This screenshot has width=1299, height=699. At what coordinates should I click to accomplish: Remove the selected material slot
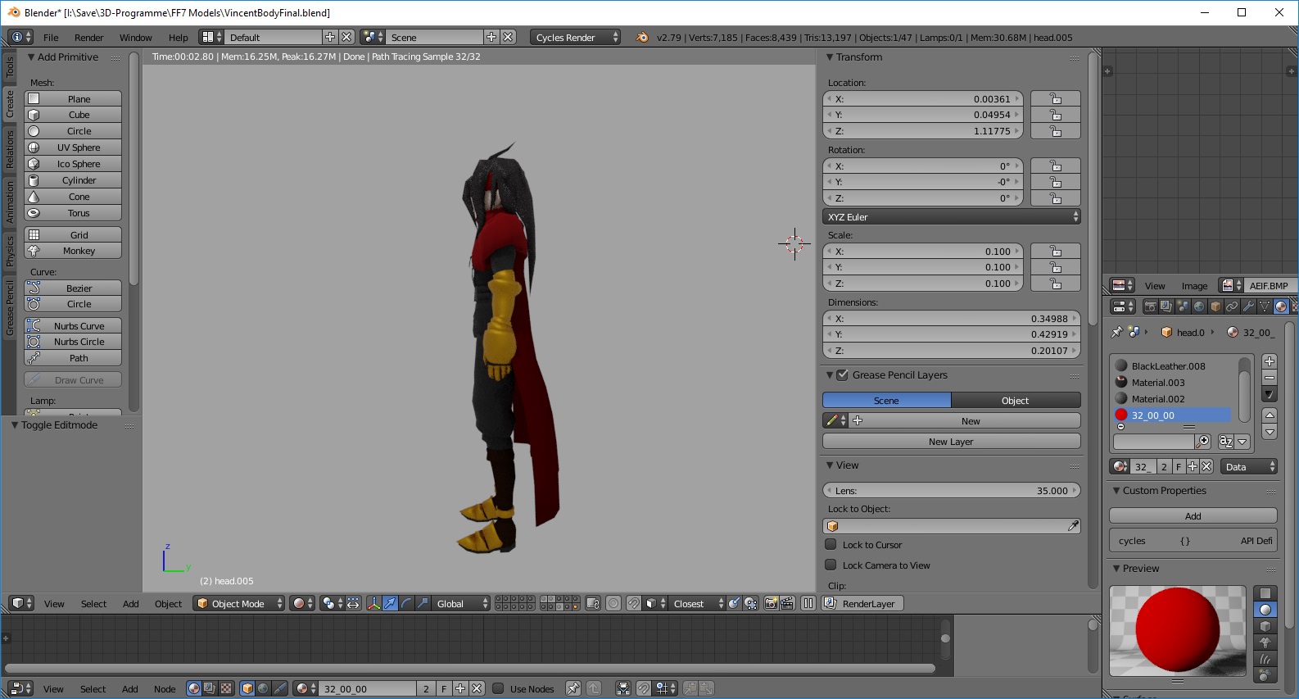1270,378
